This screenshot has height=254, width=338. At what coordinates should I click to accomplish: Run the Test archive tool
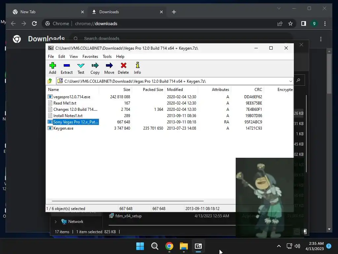tap(81, 68)
